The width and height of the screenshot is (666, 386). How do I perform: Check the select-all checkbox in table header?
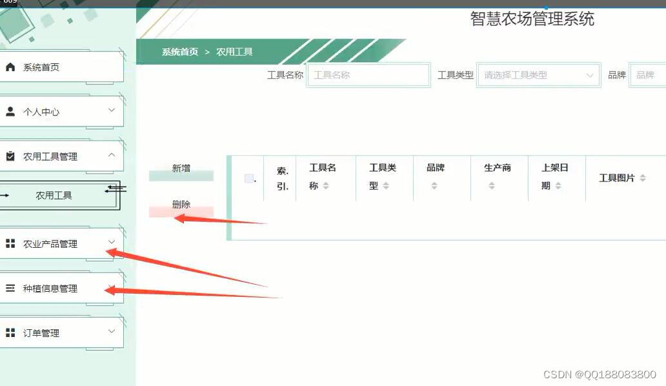[x=248, y=178]
